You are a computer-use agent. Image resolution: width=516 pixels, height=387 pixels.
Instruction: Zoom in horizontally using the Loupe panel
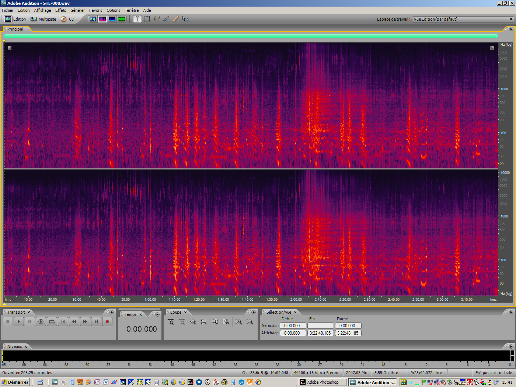[171, 321]
